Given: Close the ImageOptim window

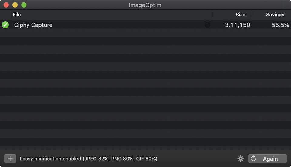Looking at the screenshot, I should click(6, 5).
